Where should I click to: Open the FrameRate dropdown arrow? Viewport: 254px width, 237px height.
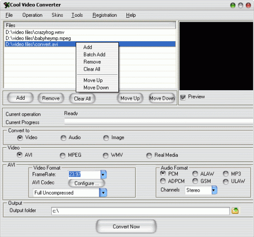pyautogui.click(x=103, y=174)
